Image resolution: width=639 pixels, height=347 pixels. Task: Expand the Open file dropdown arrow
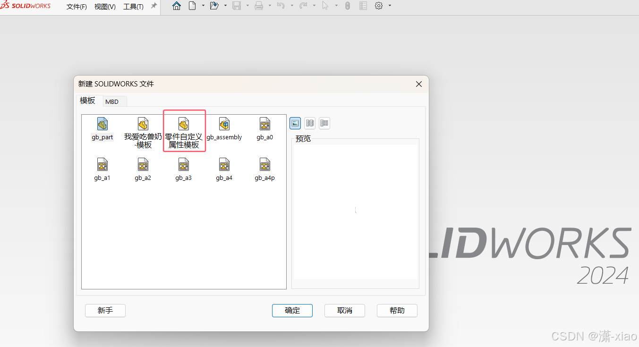(x=225, y=6)
